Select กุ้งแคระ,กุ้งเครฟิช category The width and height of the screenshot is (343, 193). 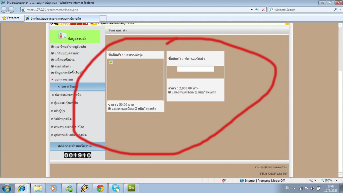pyautogui.click(x=66, y=103)
